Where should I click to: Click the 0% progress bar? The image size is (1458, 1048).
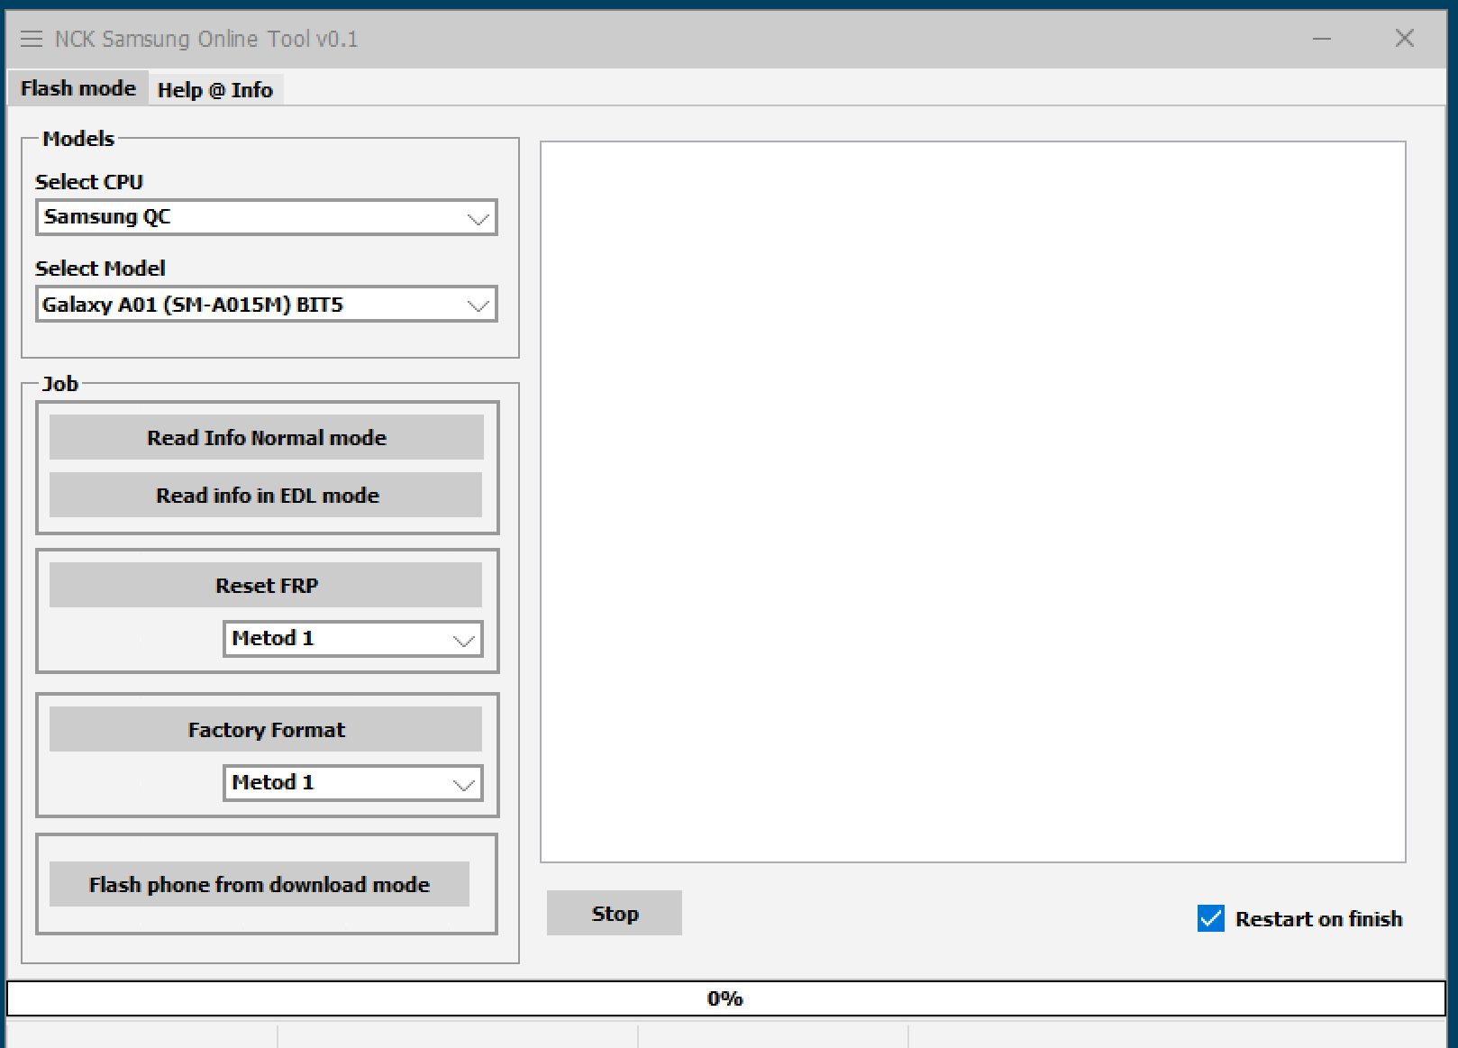pyautogui.click(x=726, y=998)
